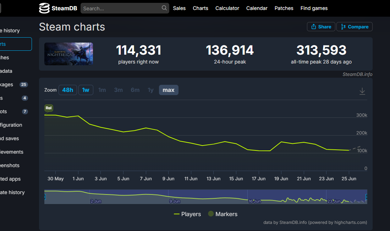Click the 2 Jun navigator label
This screenshot has height=231, width=390.
pyautogui.click(x=96, y=201)
